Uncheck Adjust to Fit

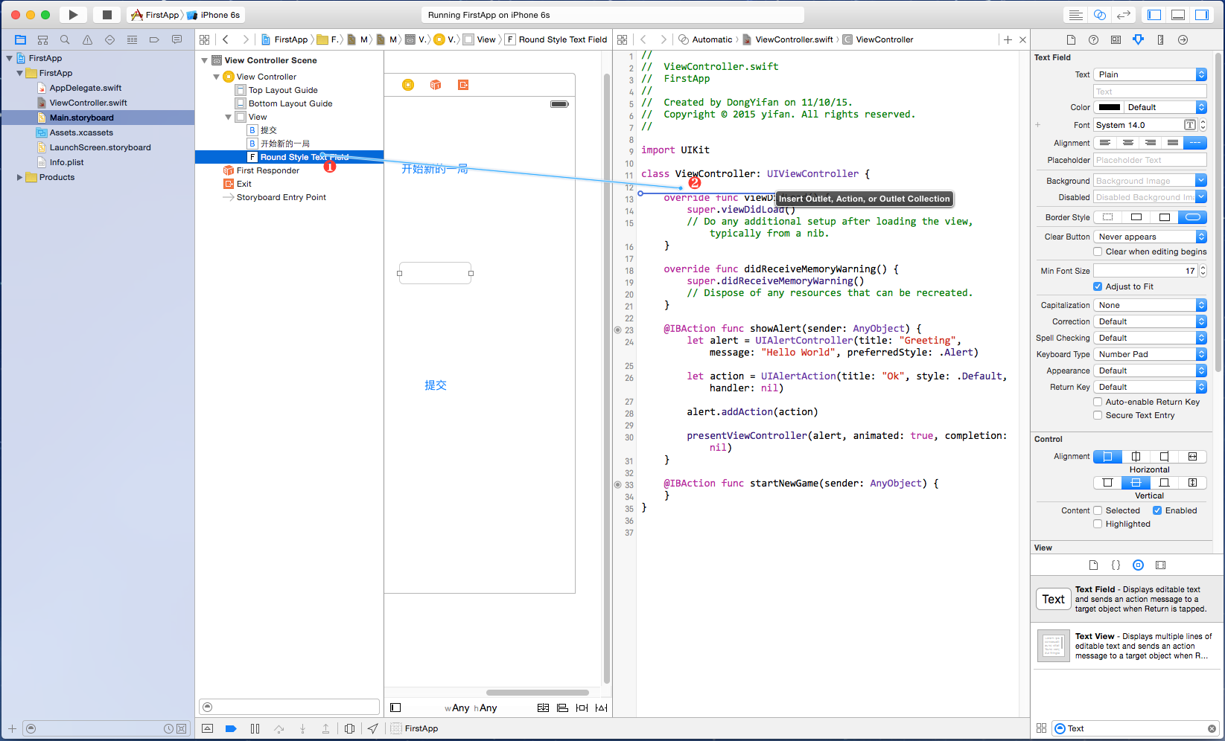[x=1098, y=286]
